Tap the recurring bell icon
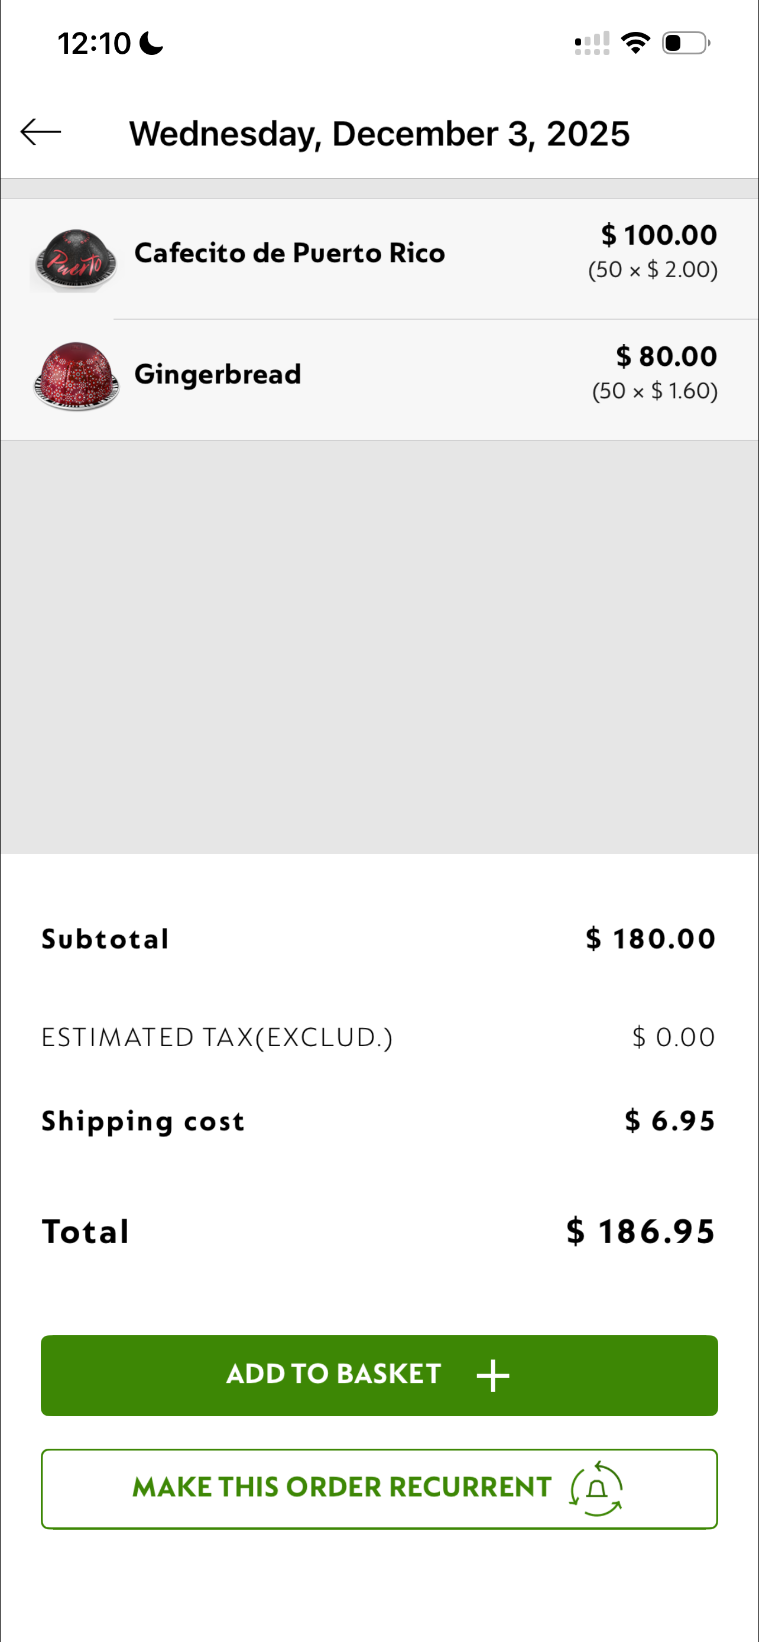759x1642 pixels. [x=596, y=1488]
